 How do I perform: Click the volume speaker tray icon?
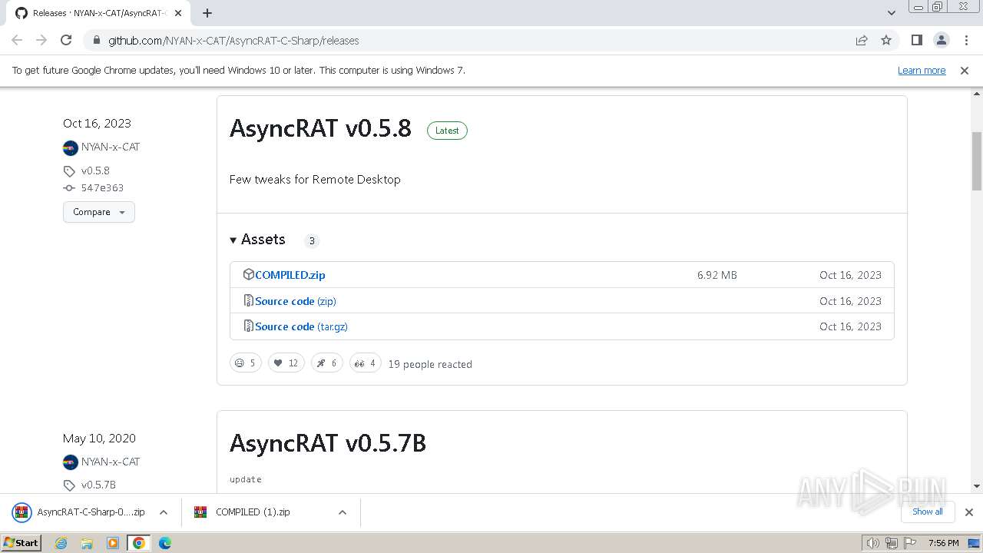click(x=873, y=543)
